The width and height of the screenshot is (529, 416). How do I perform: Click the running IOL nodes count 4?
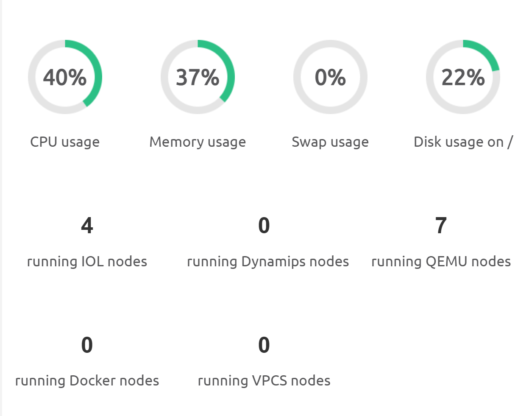tap(87, 226)
